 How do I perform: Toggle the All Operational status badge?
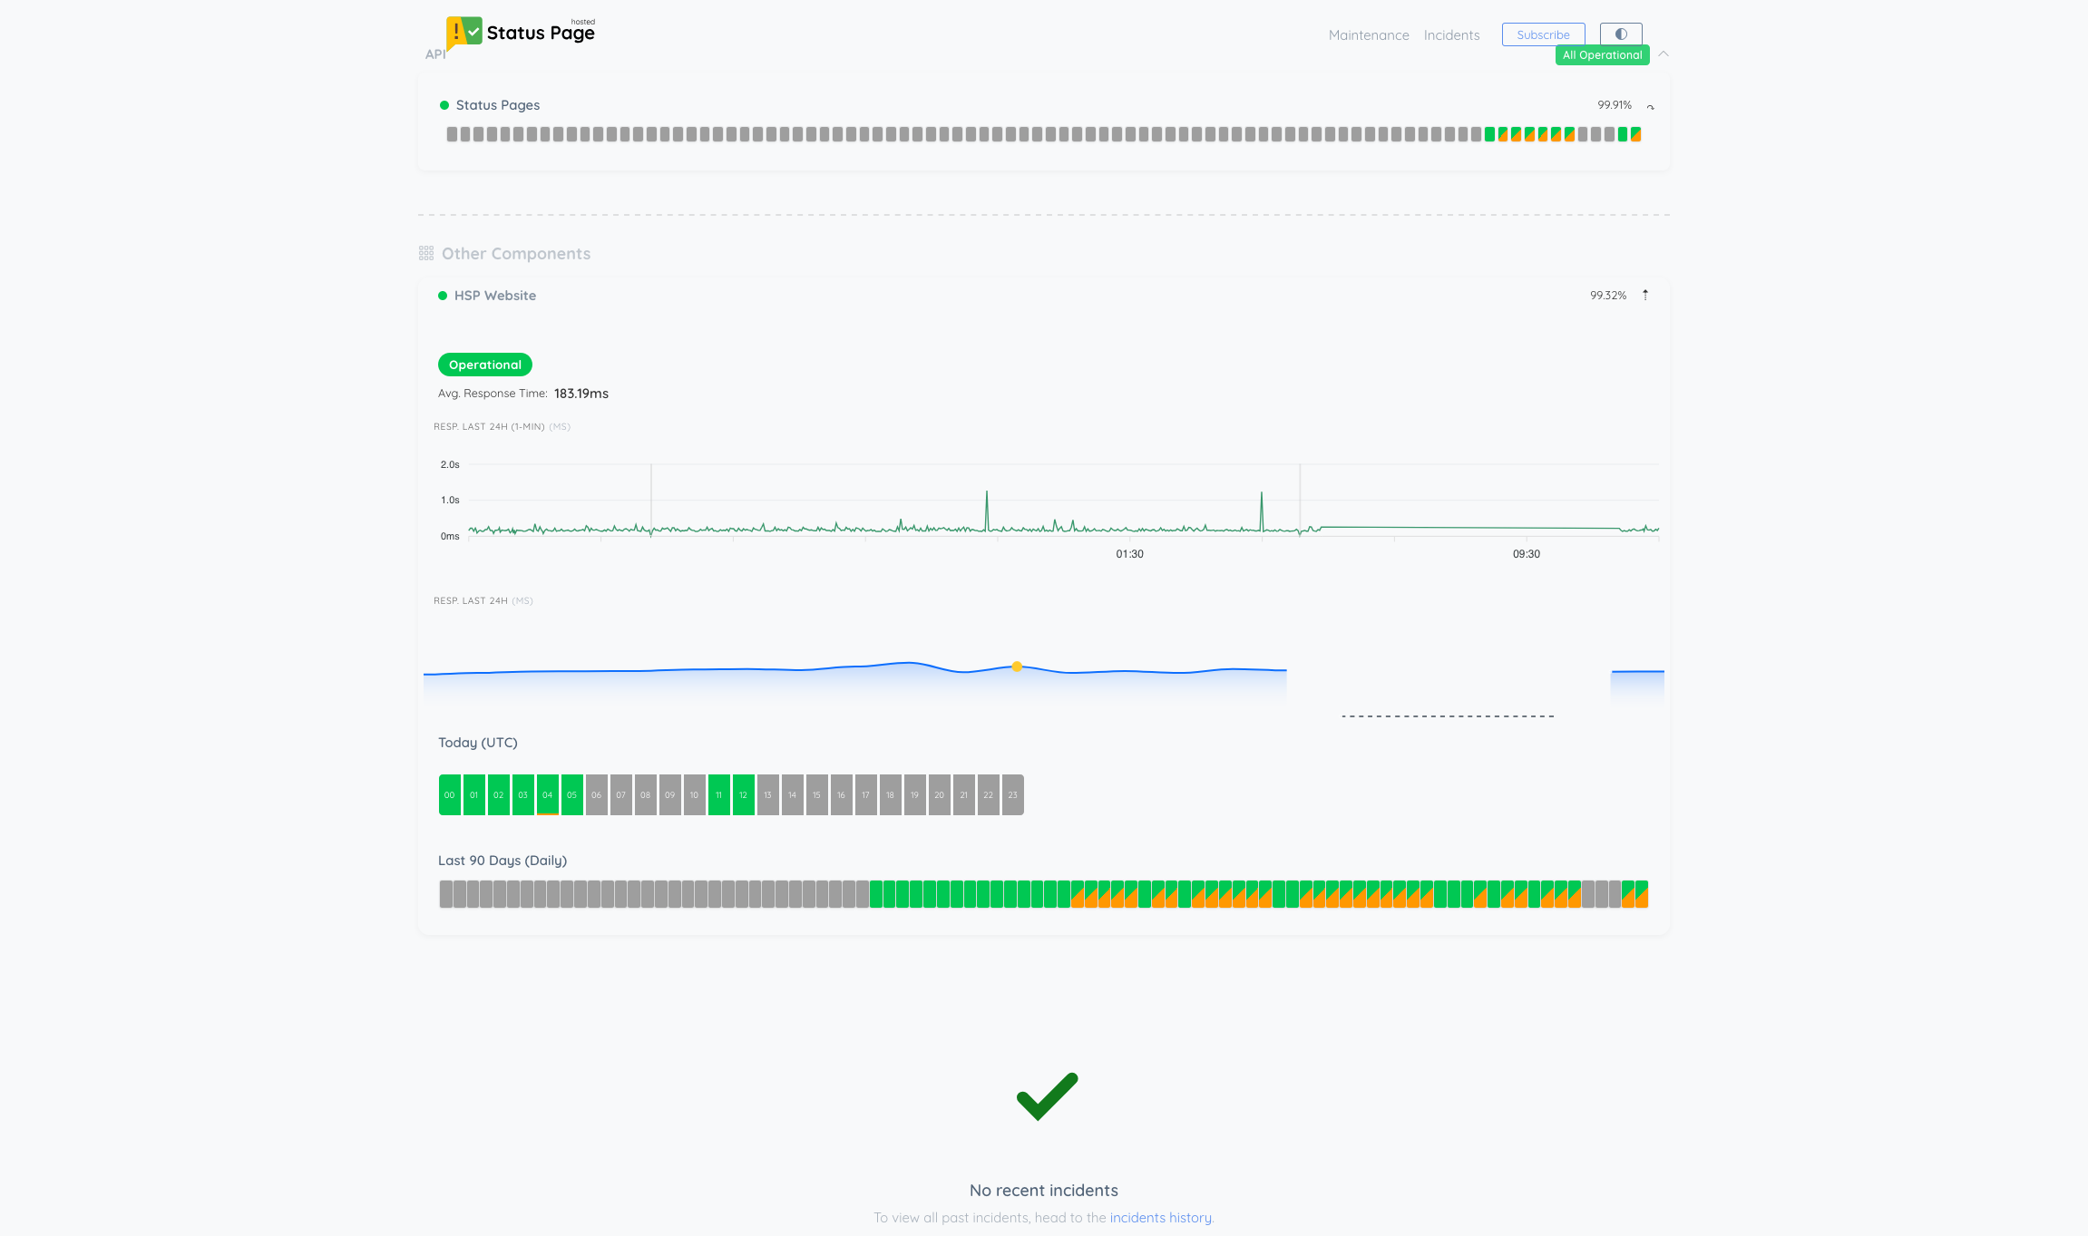tap(1602, 54)
